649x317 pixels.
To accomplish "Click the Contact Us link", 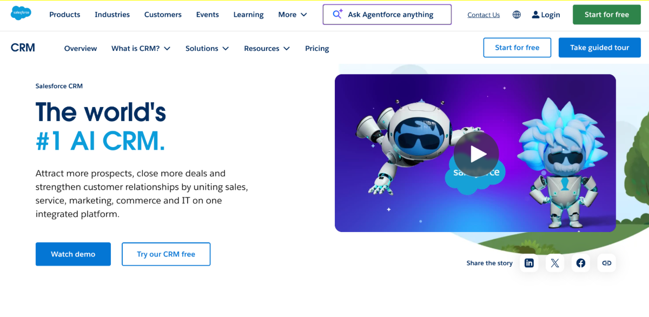I will (484, 15).
